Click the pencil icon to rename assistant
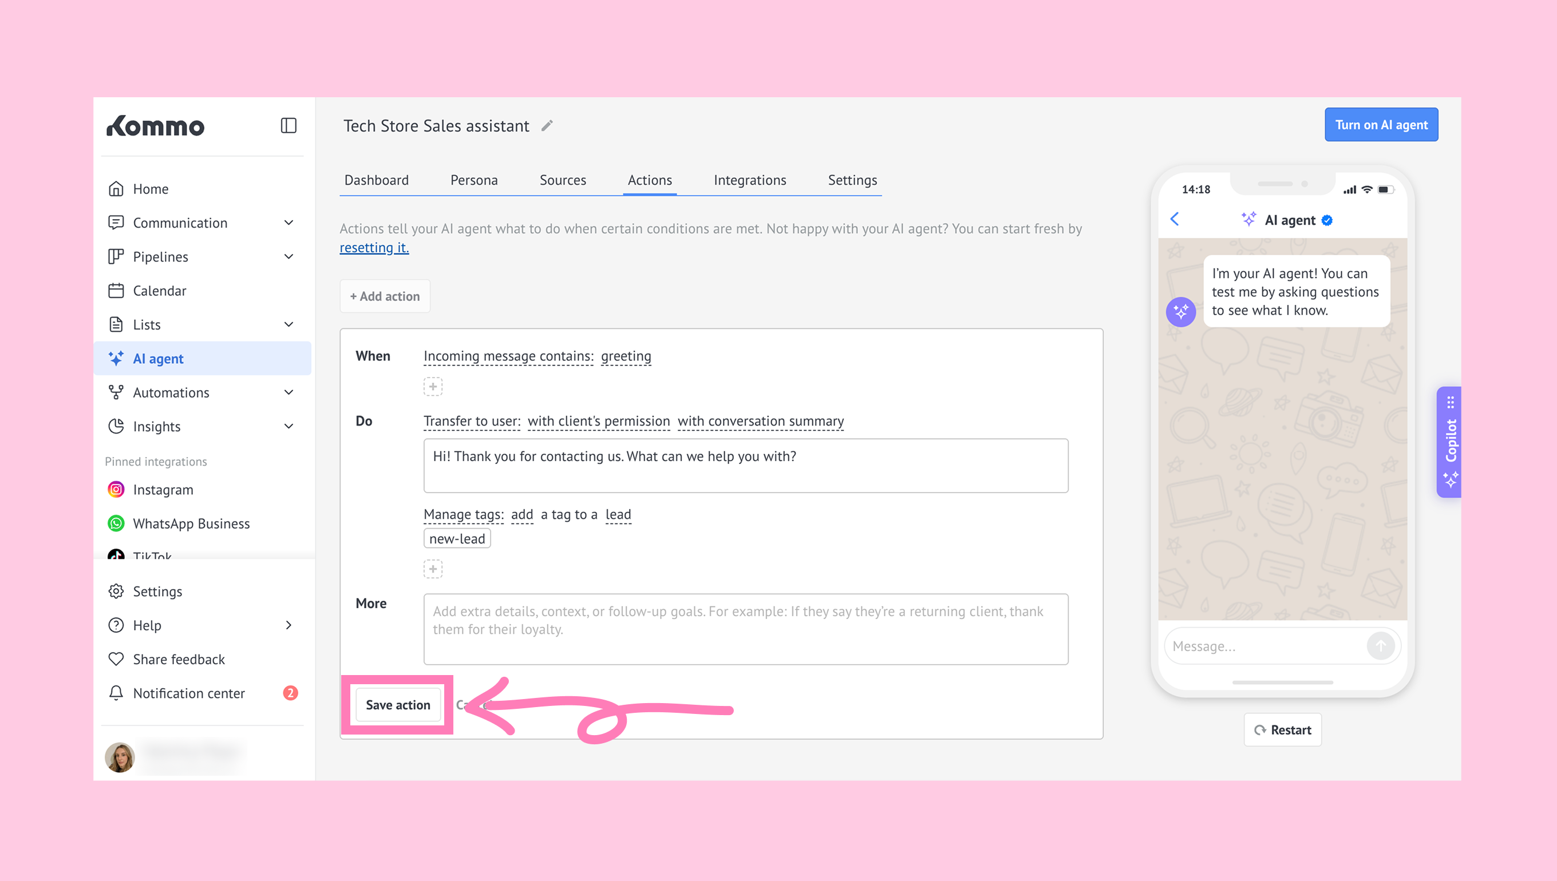 (547, 126)
